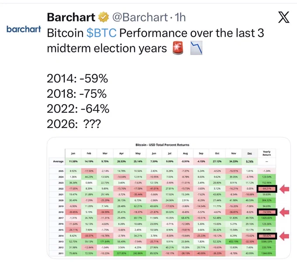Click the X logo icon
297x264 pixels.
tap(283, 17)
